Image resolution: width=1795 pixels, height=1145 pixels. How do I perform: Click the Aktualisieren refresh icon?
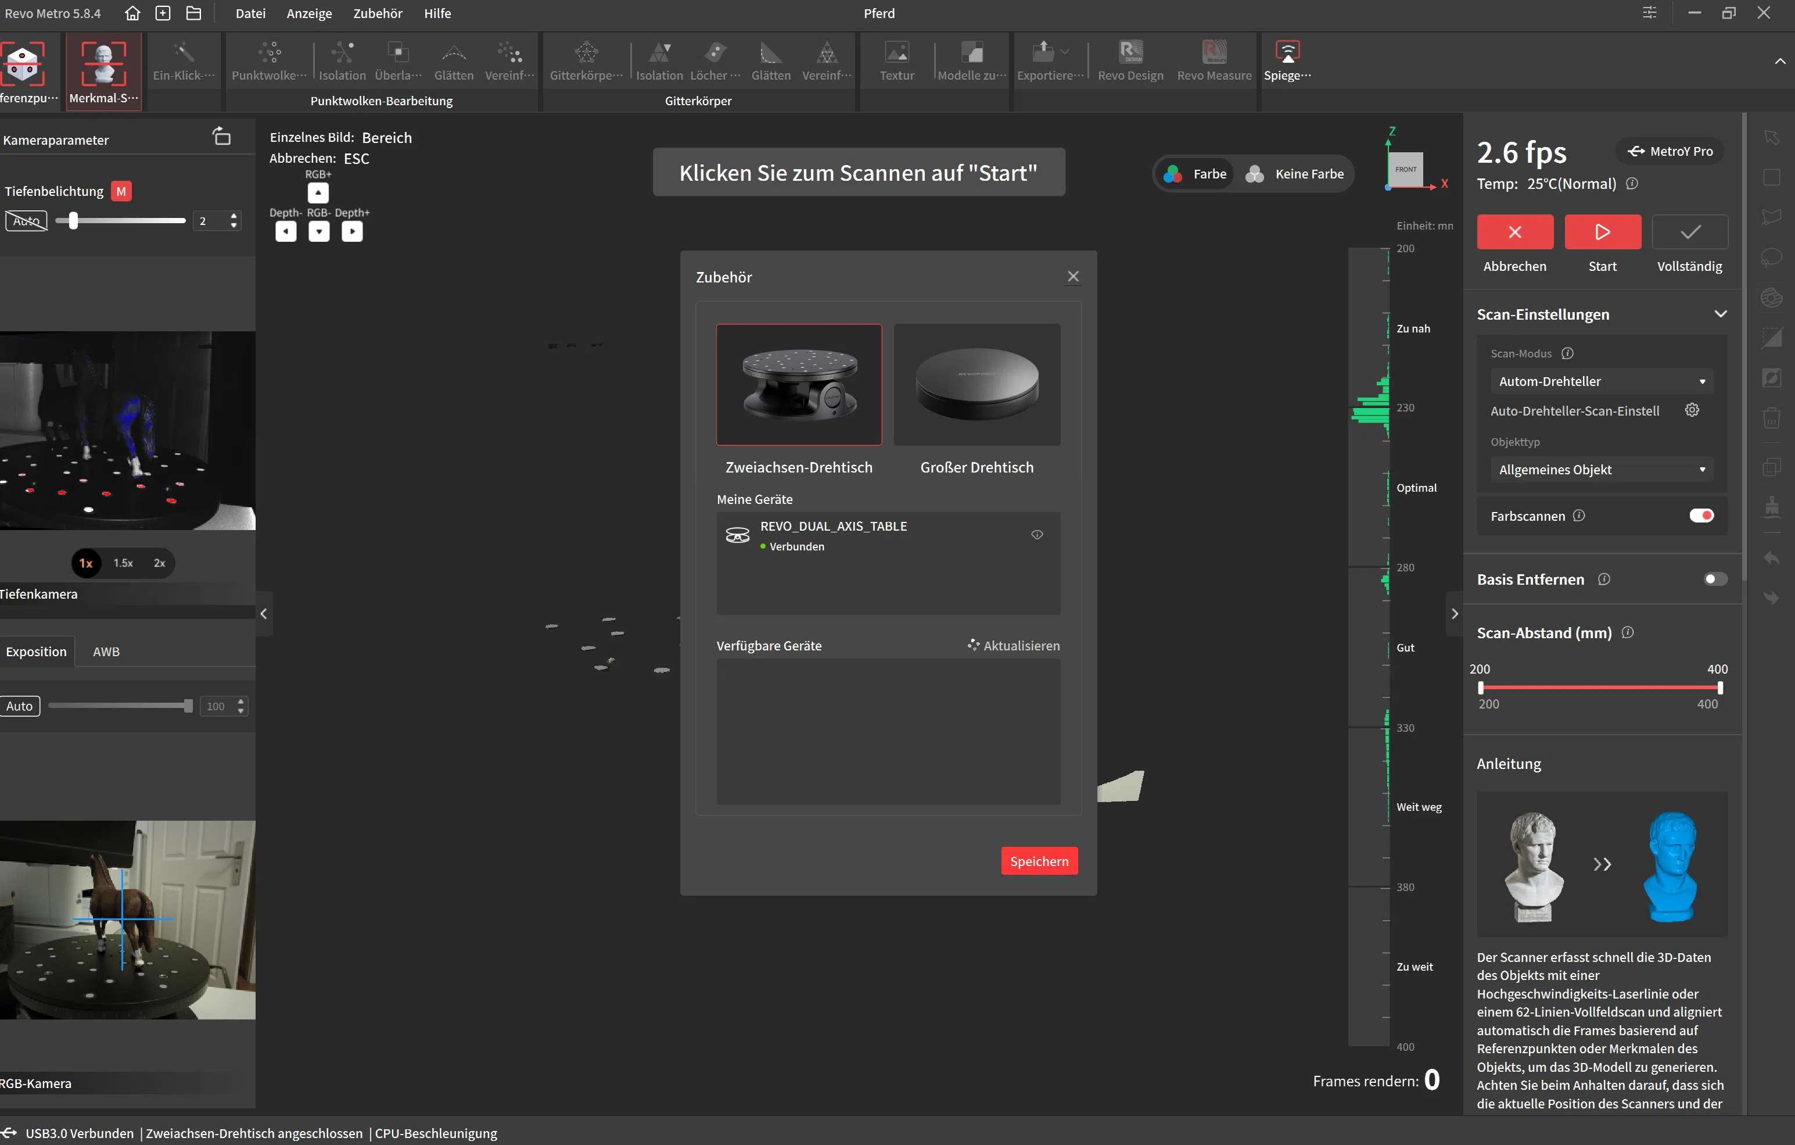pos(974,645)
